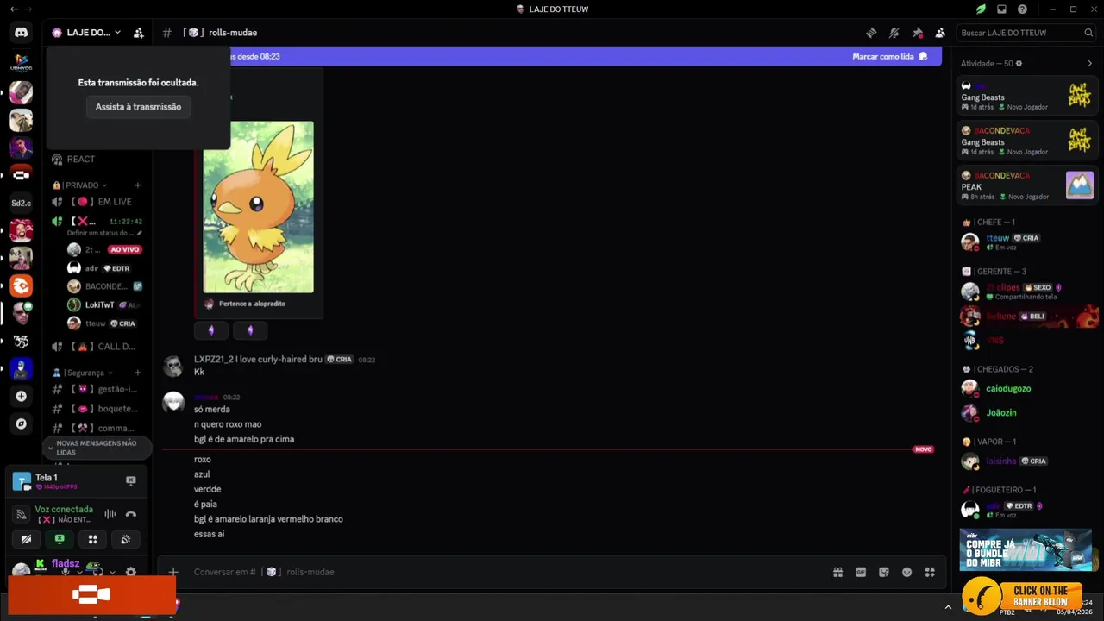Add channel to PRIVADO category plus
Screen dimensions: 1104x621
point(137,185)
